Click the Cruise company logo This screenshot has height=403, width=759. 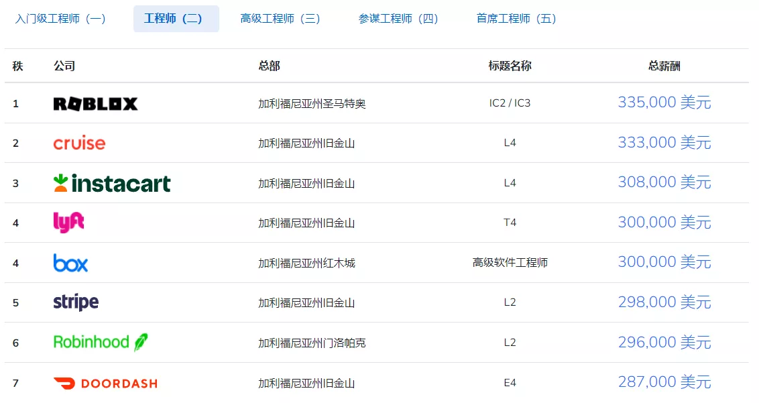click(79, 143)
